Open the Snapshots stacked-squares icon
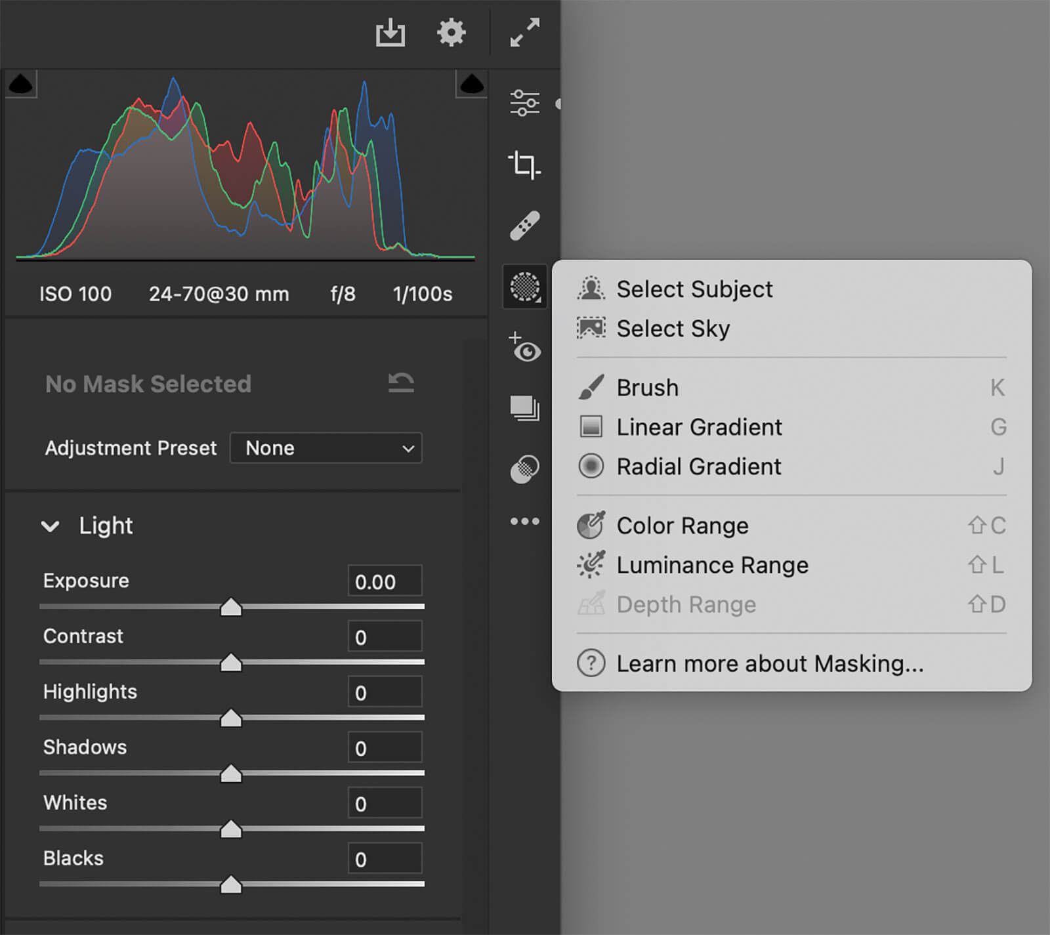Screen dimensions: 1050x935 tap(524, 408)
